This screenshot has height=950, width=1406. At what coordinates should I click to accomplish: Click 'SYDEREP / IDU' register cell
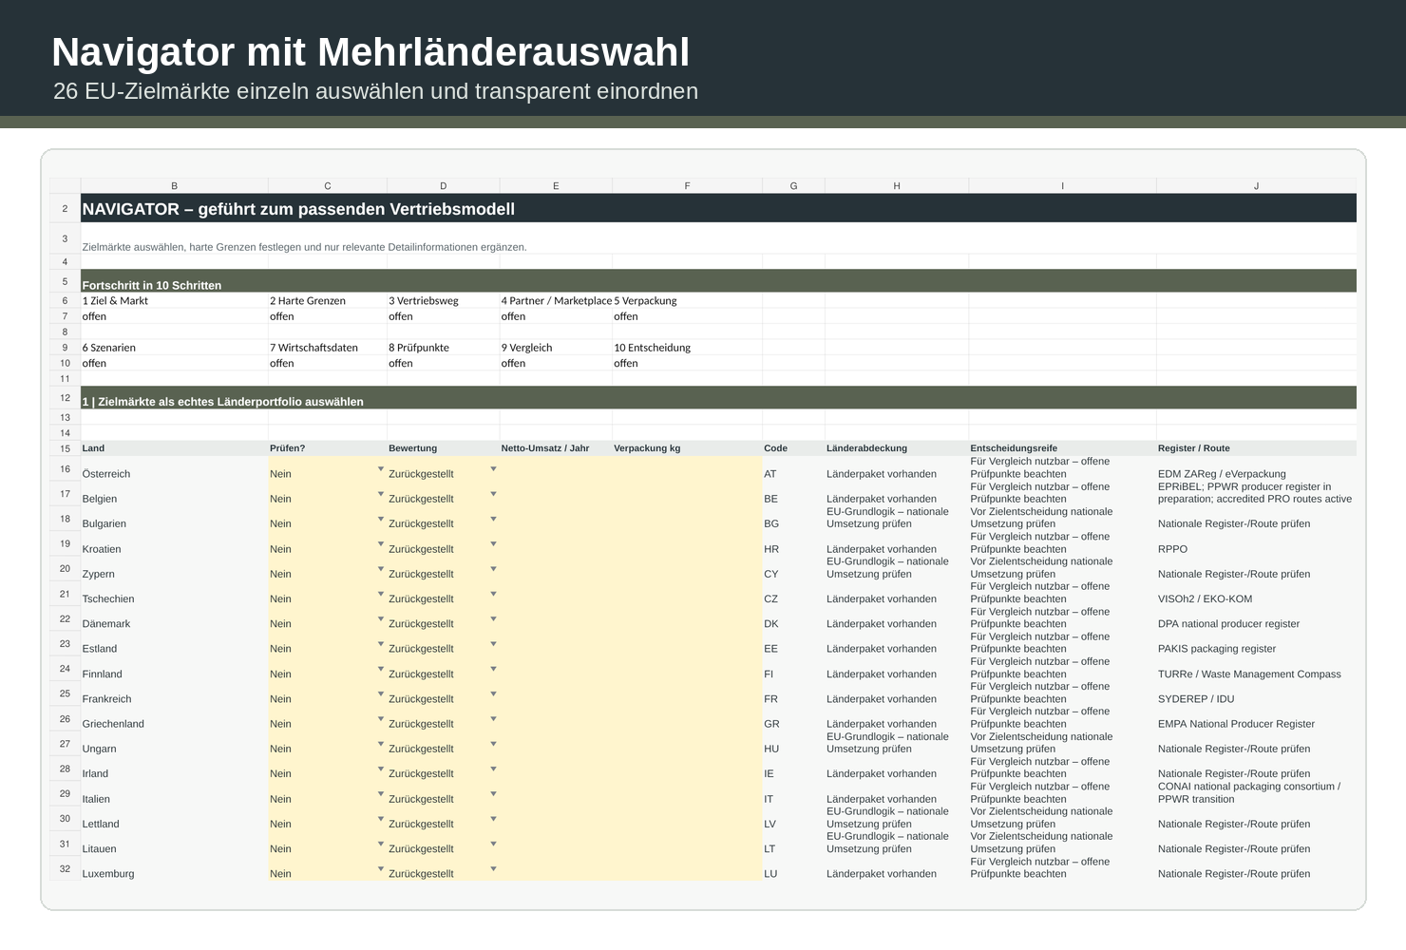[1256, 693]
